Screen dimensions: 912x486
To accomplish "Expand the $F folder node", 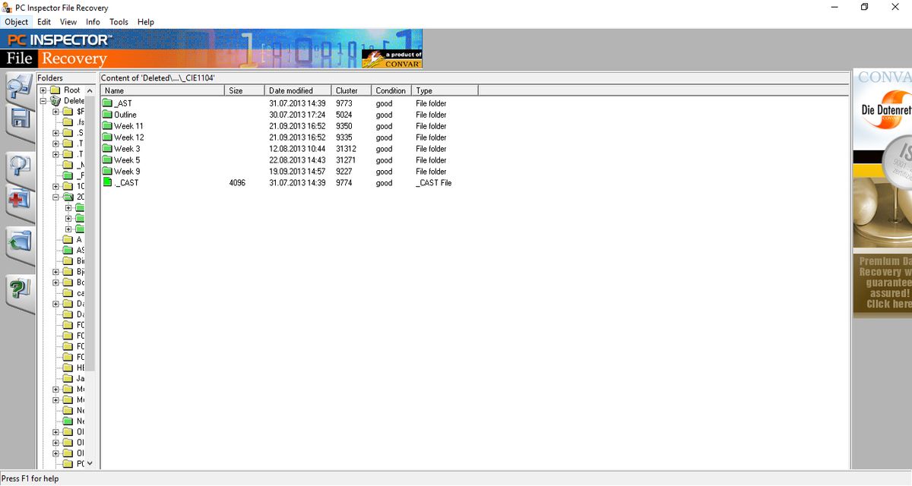I will pos(55,111).
